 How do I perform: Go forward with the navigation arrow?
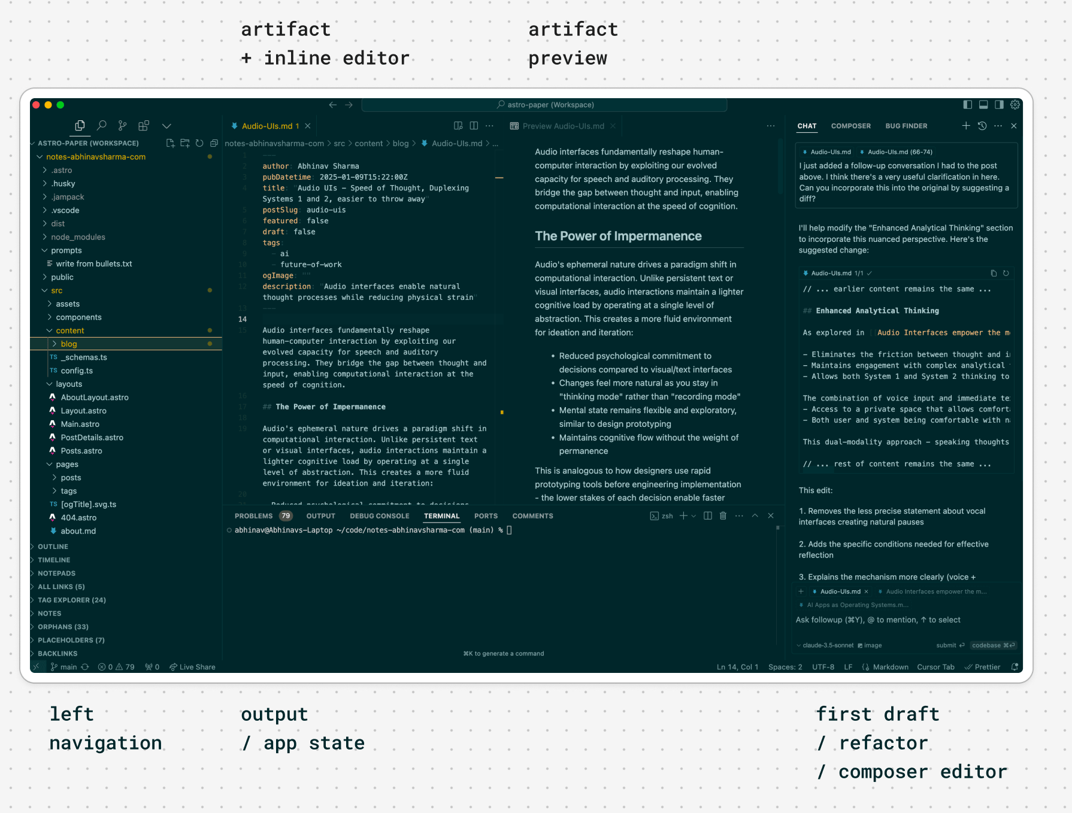point(349,105)
